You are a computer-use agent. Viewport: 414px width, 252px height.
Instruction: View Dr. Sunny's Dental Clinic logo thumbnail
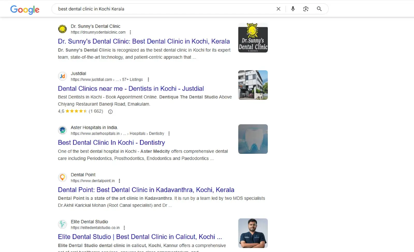pos(253,38)
